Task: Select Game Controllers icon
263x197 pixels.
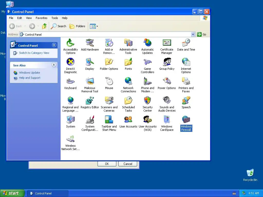Action: (x=147, y=62)
